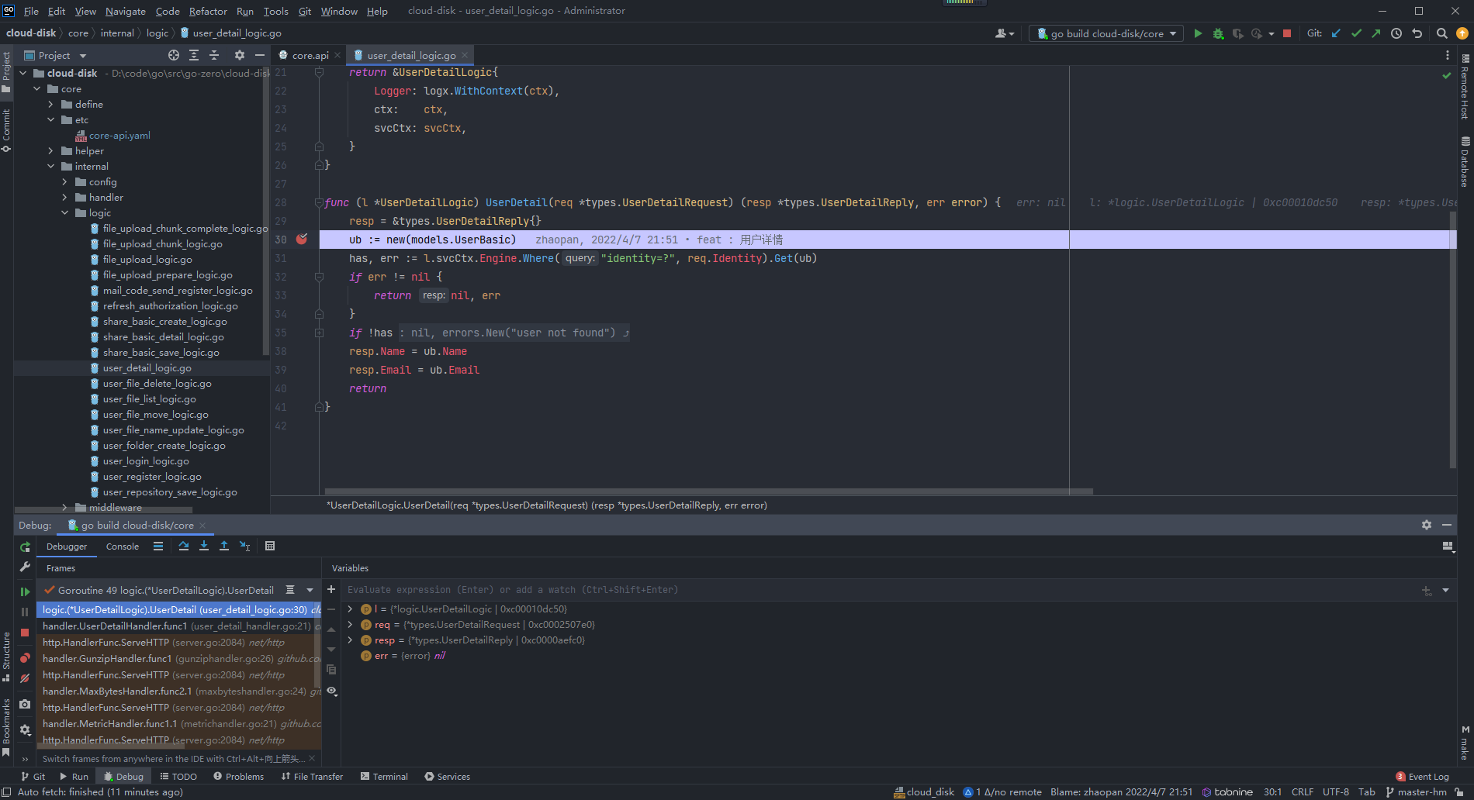The image size is (1474, 800).
Task: Click CRLF line separator status
Action: 1303,791
